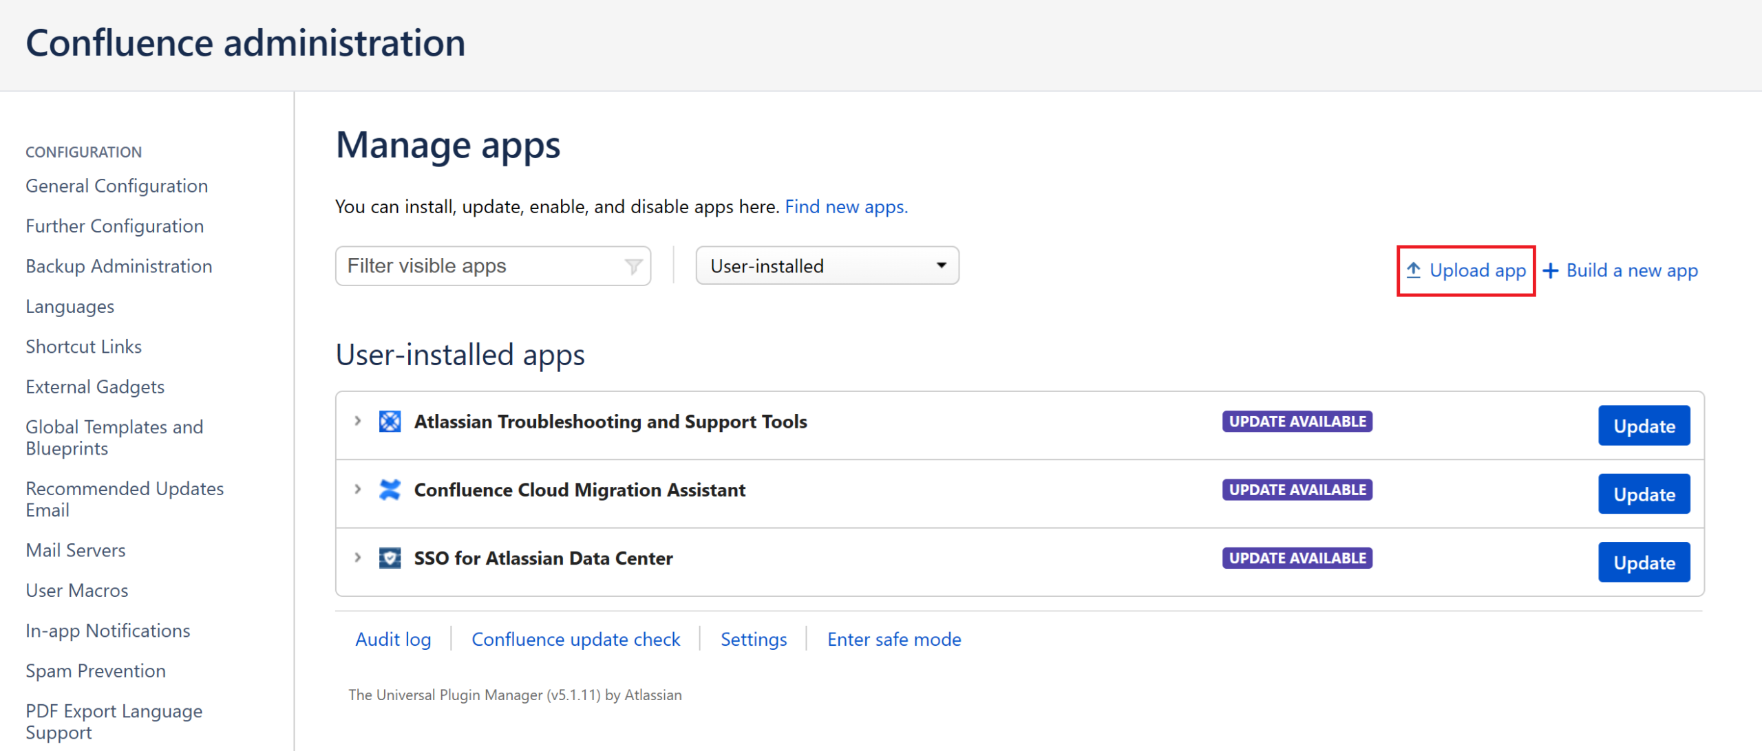Image resolution: width=1762 pixels, height=751 pixels.
Task: Follow the Find new apps link
Action: click(x=846, y=206)
